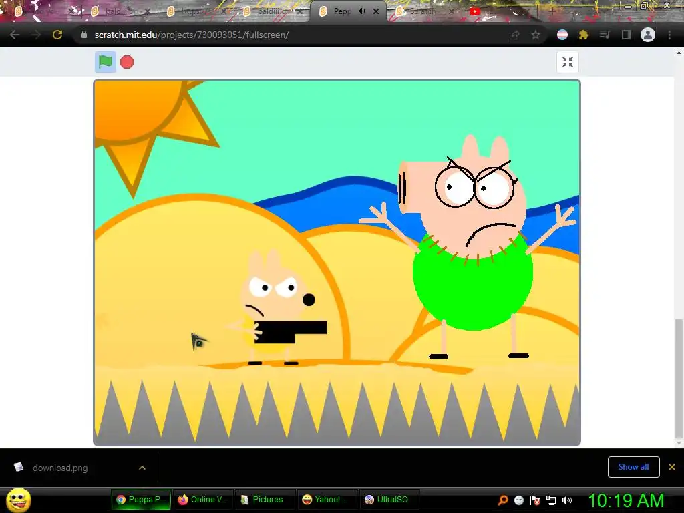
Task: Switch to the third tab starting with https
Action: [x=196, y=12]
